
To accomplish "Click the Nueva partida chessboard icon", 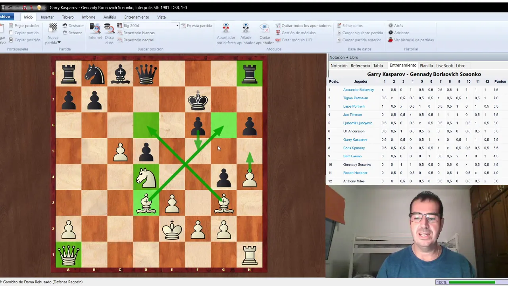I will tap(53, 27).
